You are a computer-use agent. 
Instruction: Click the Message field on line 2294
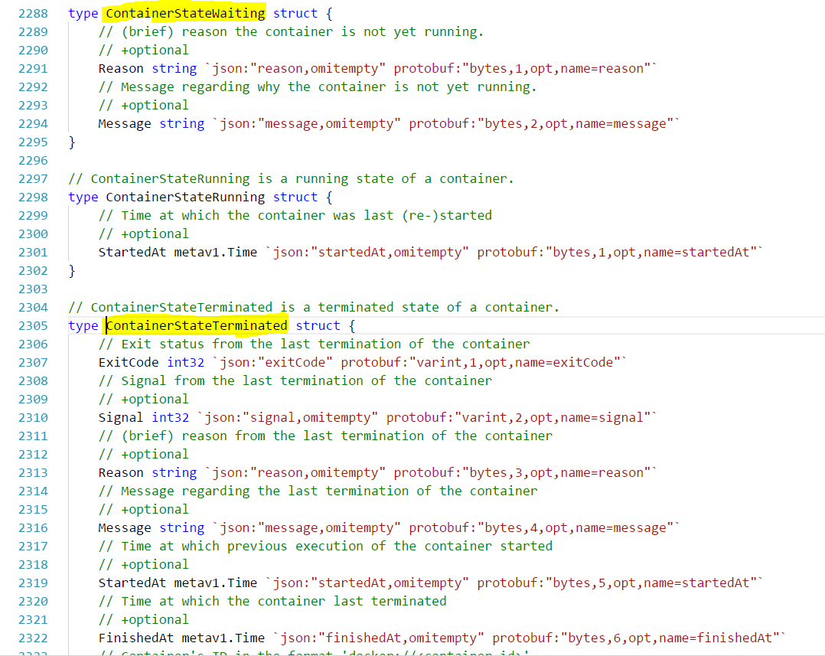pyautogui.click(x=125, y=124)
